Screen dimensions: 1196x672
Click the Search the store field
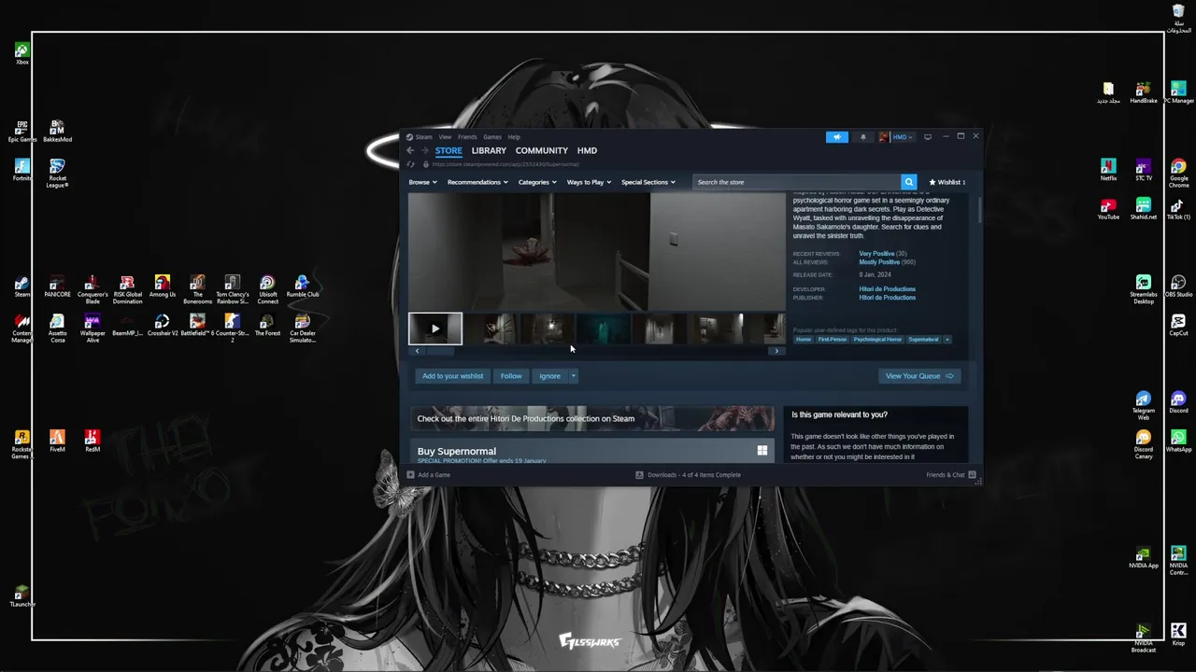(796, 182)
